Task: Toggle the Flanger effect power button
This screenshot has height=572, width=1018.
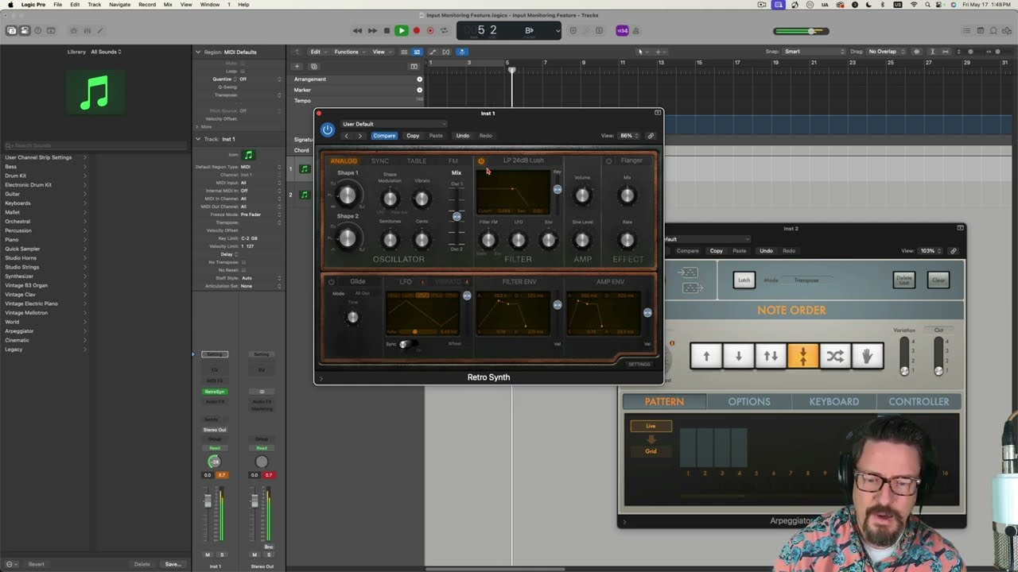Action: (x=608, y=160)
